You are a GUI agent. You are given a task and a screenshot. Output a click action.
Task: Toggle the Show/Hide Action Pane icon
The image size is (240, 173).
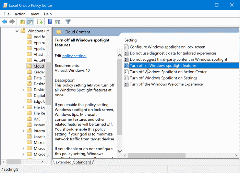point(58,22)
